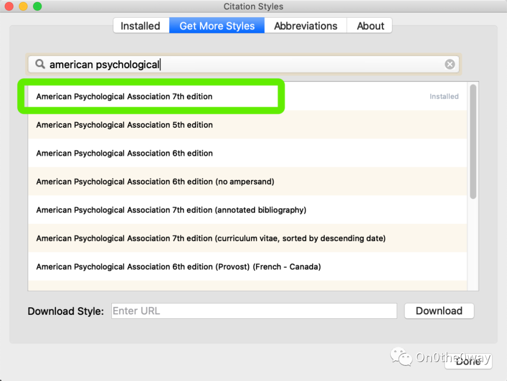
Task: Select the 6th edition (no ampersand) style
Action: click(247, 181)
